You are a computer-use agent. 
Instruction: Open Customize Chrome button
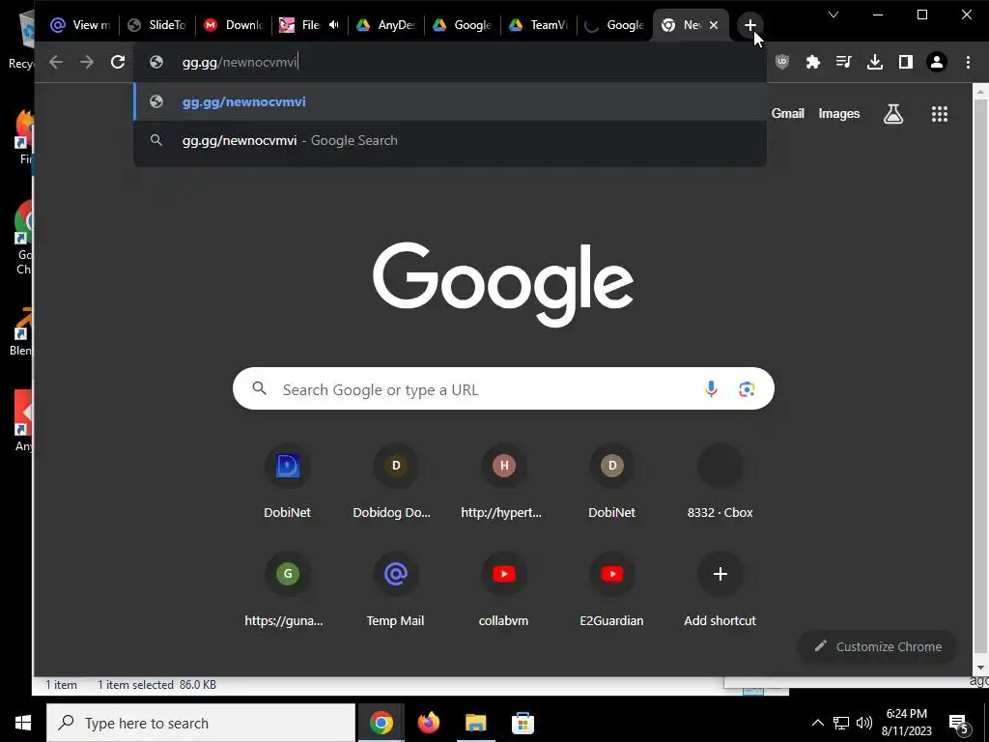(x=877, y=646)
